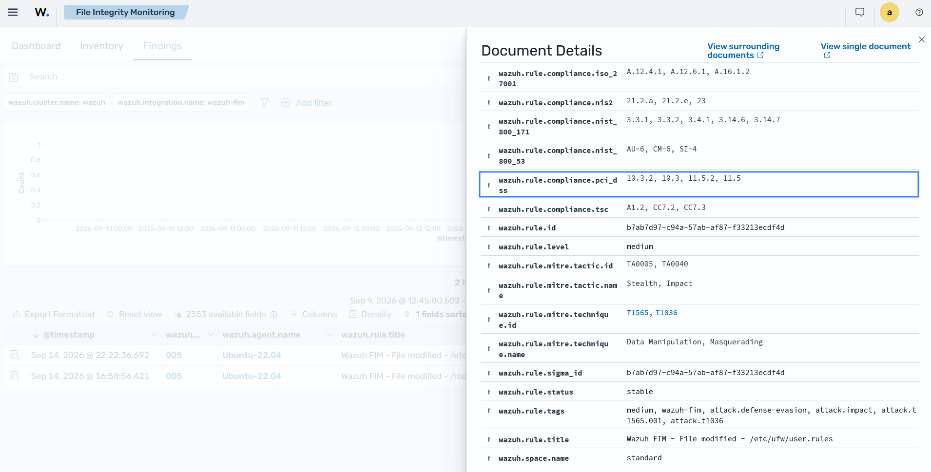Click the wazuh.rule.title column header
This screenshot has width=931, height=472.
[373, 335]
